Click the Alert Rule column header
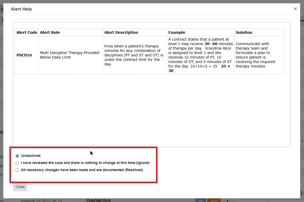The height and width of the screenshot is (202, 304). pos(71,32)
